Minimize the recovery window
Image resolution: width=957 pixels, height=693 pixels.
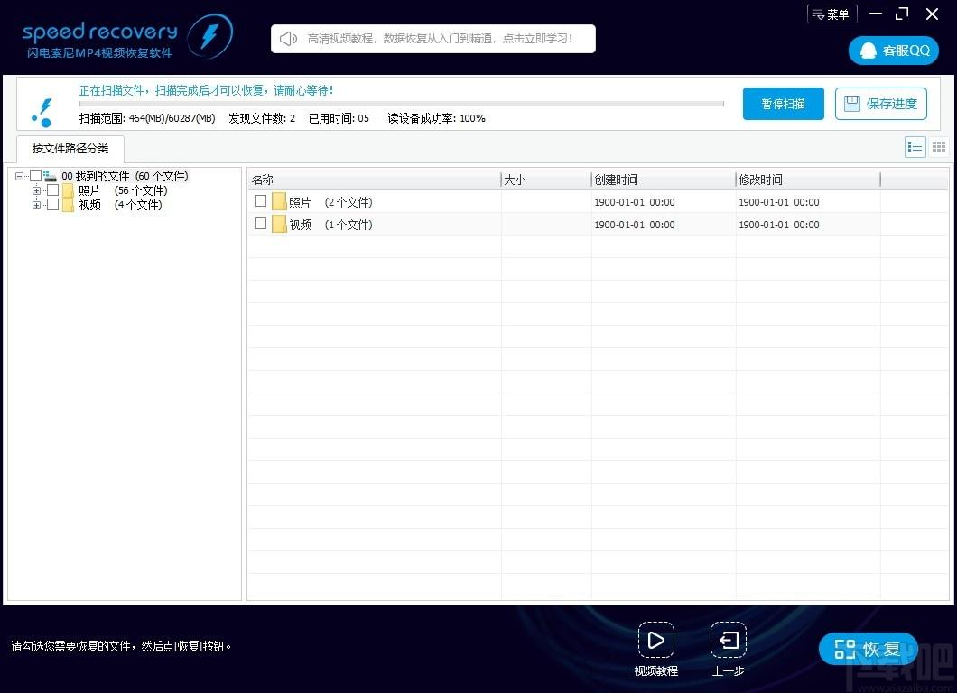(875, 14)
